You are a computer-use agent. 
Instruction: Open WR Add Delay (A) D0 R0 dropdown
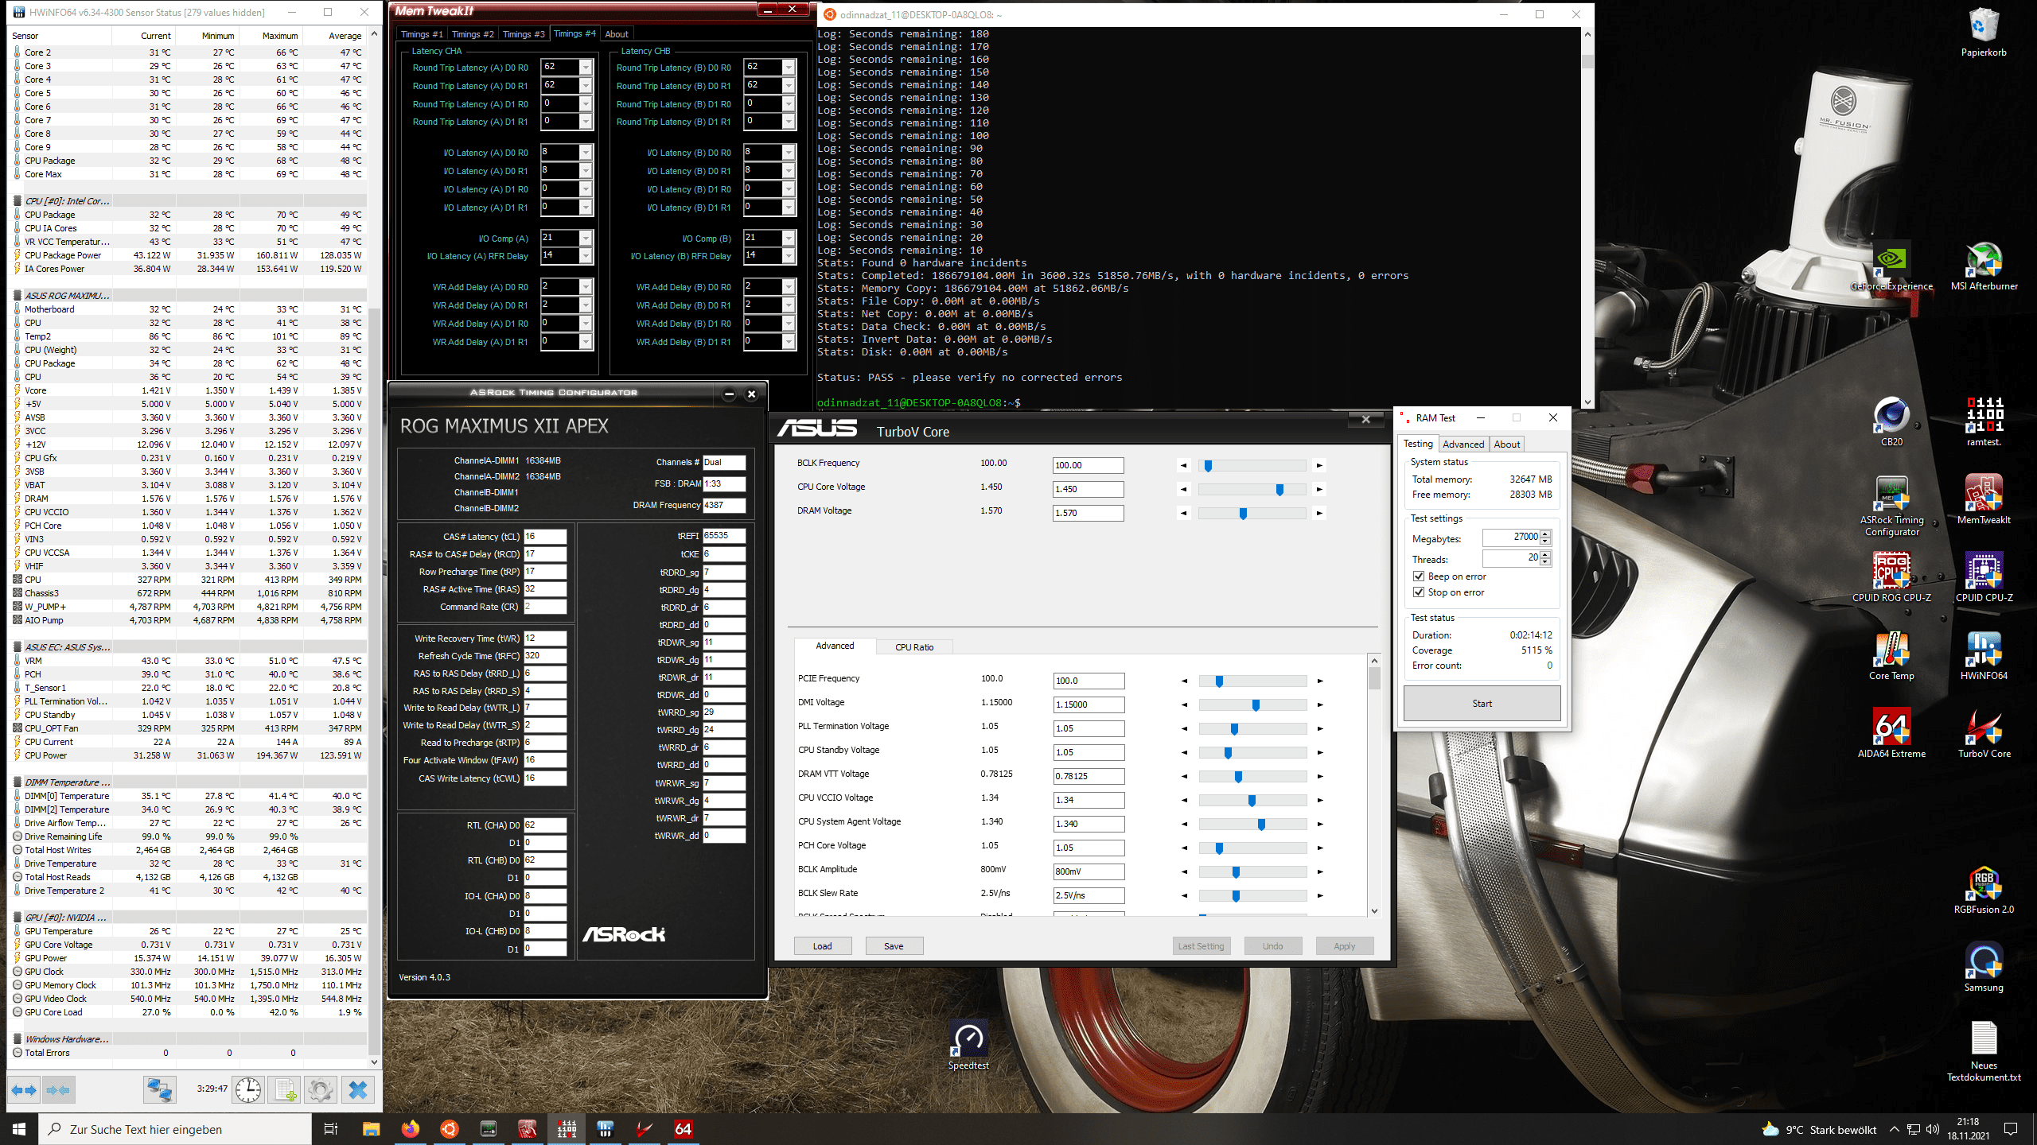click(586, 287)
